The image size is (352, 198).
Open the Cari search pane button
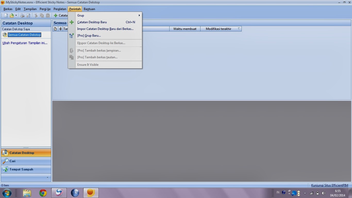click(x=26, y=161)
